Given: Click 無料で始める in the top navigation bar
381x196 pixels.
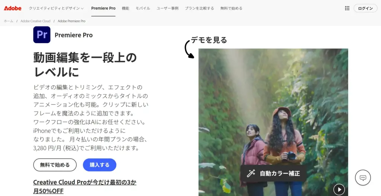Looking at the screenshot, I should coord(231,8).
